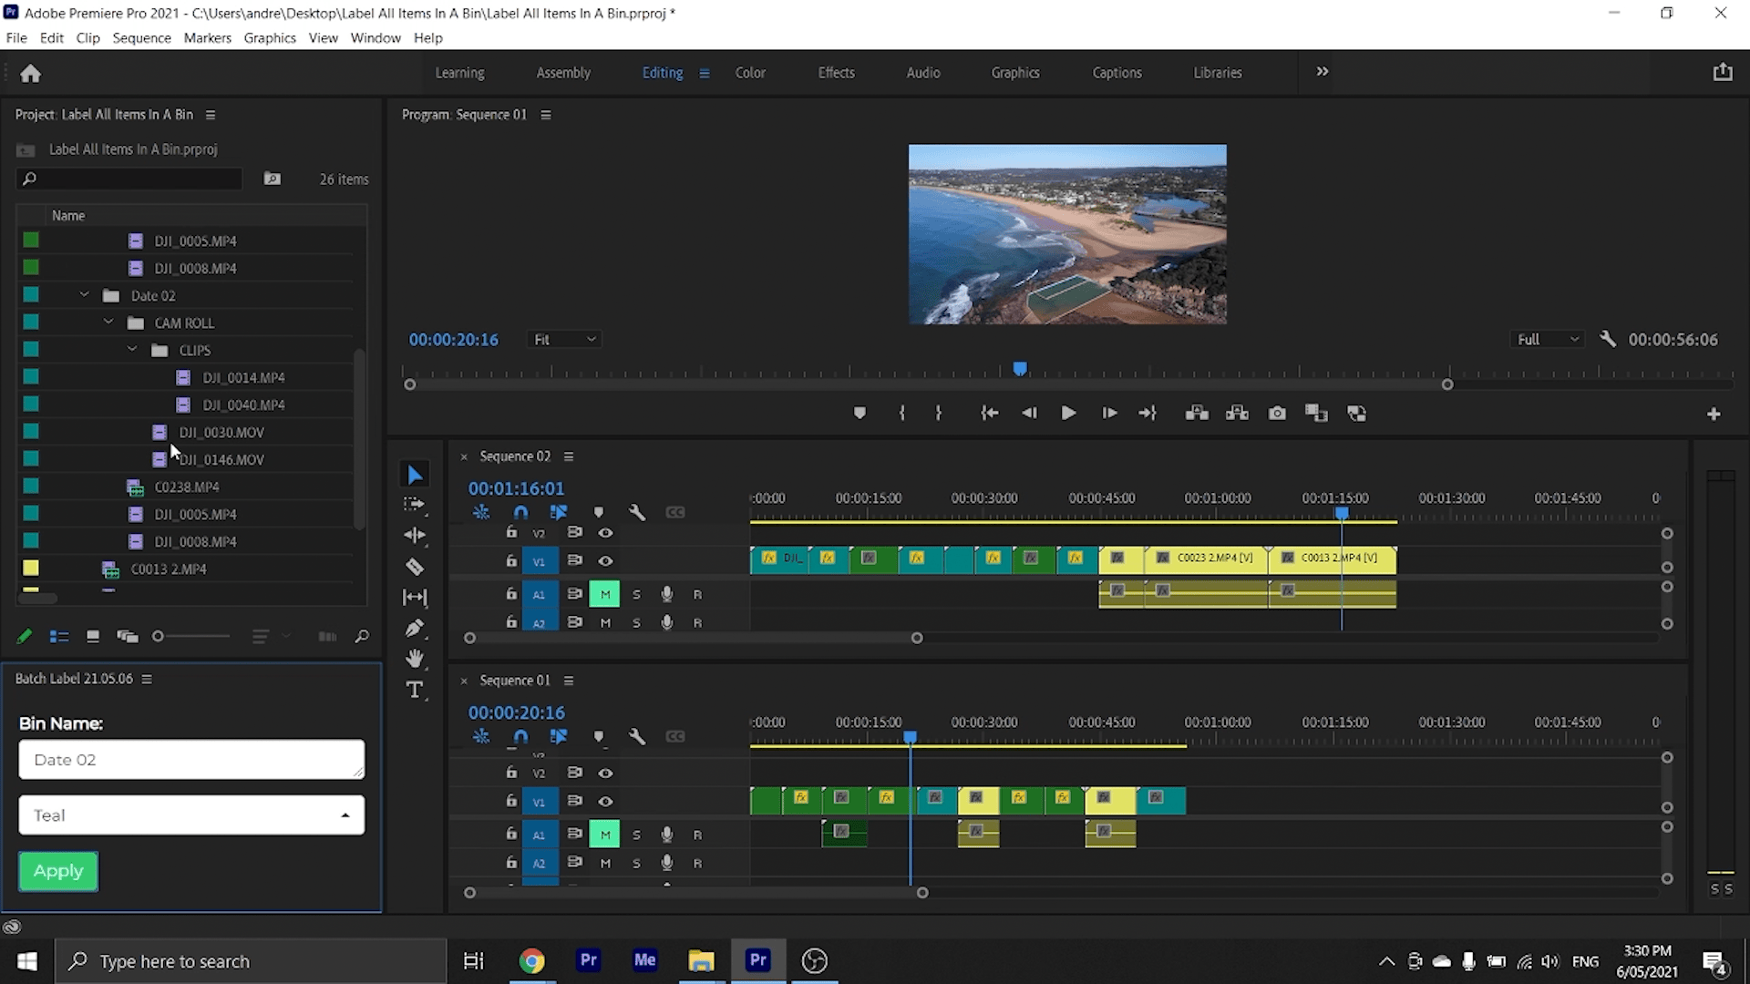Click the Quick Export share icon
Screen dimensions: 1750x984
click(x=1722, y=72)
